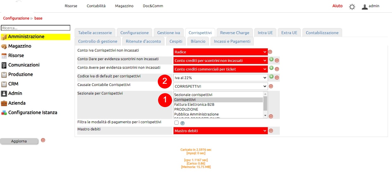Switch to the Extra UE tab

(x=289, y=33)
